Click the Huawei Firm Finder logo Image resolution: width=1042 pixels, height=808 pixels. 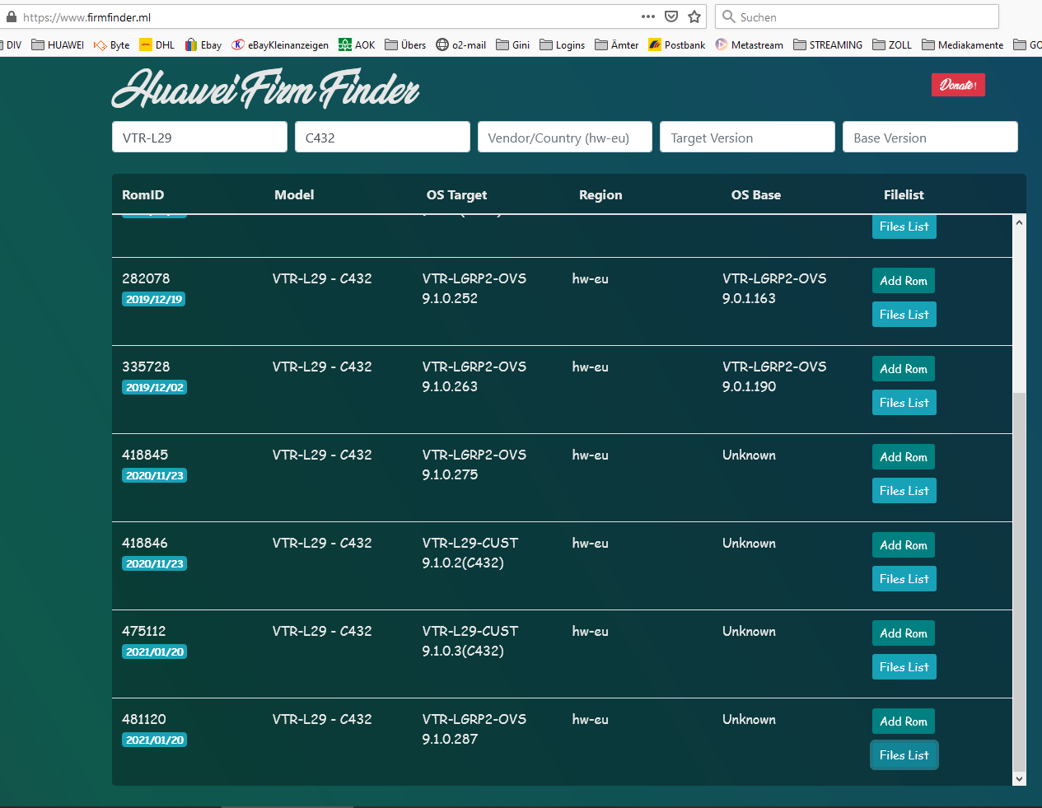point(266,89)
